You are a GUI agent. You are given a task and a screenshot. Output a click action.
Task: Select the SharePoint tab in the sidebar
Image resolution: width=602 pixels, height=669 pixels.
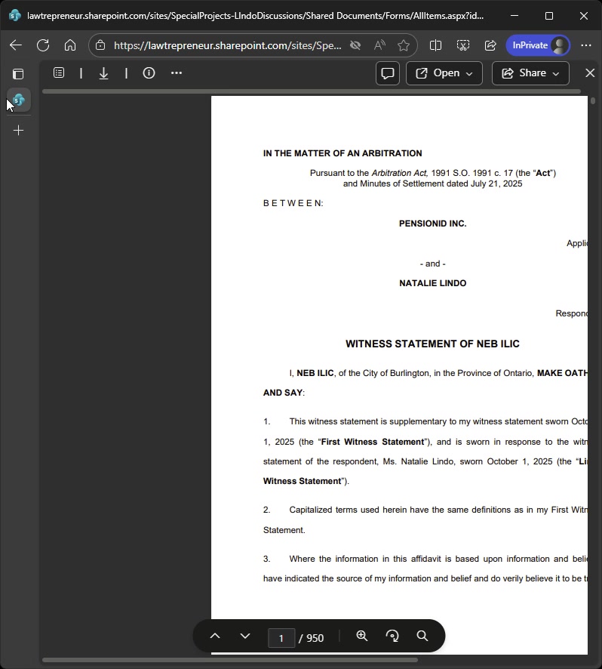[x=19, y=100]
